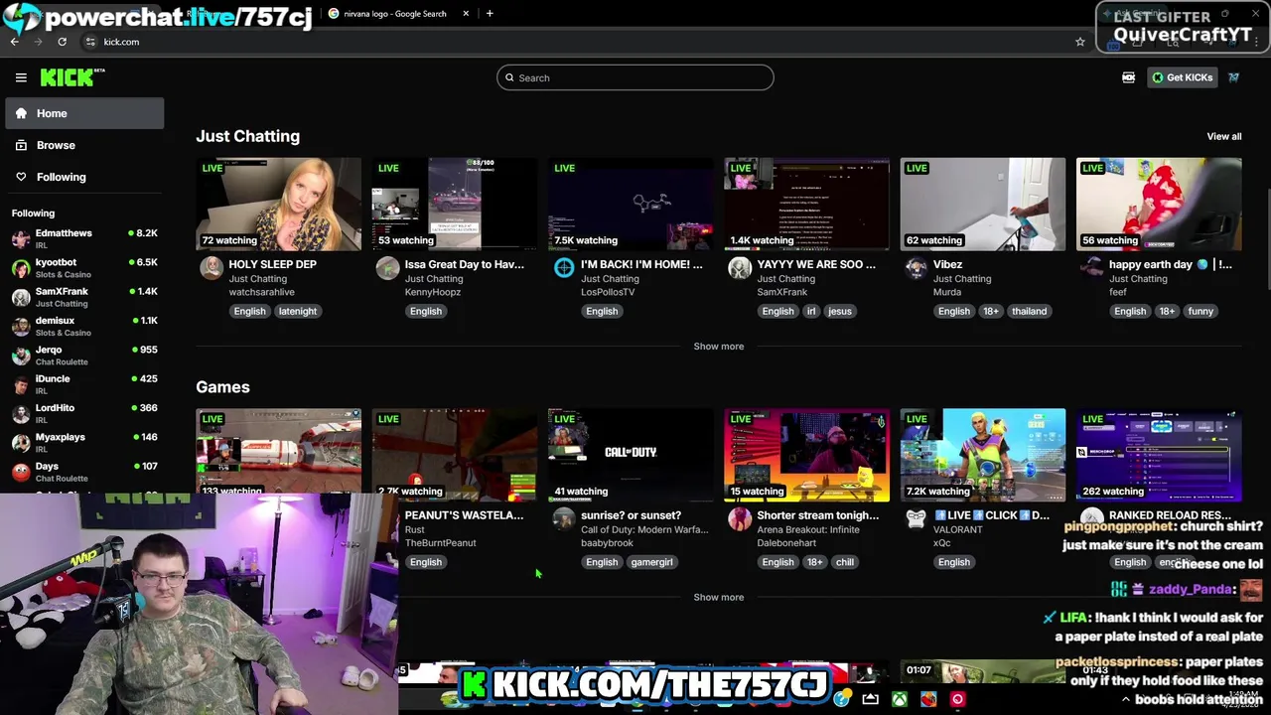Select the funny tag
Viewport: 1271px width, 715px height.
(1200, 311)
